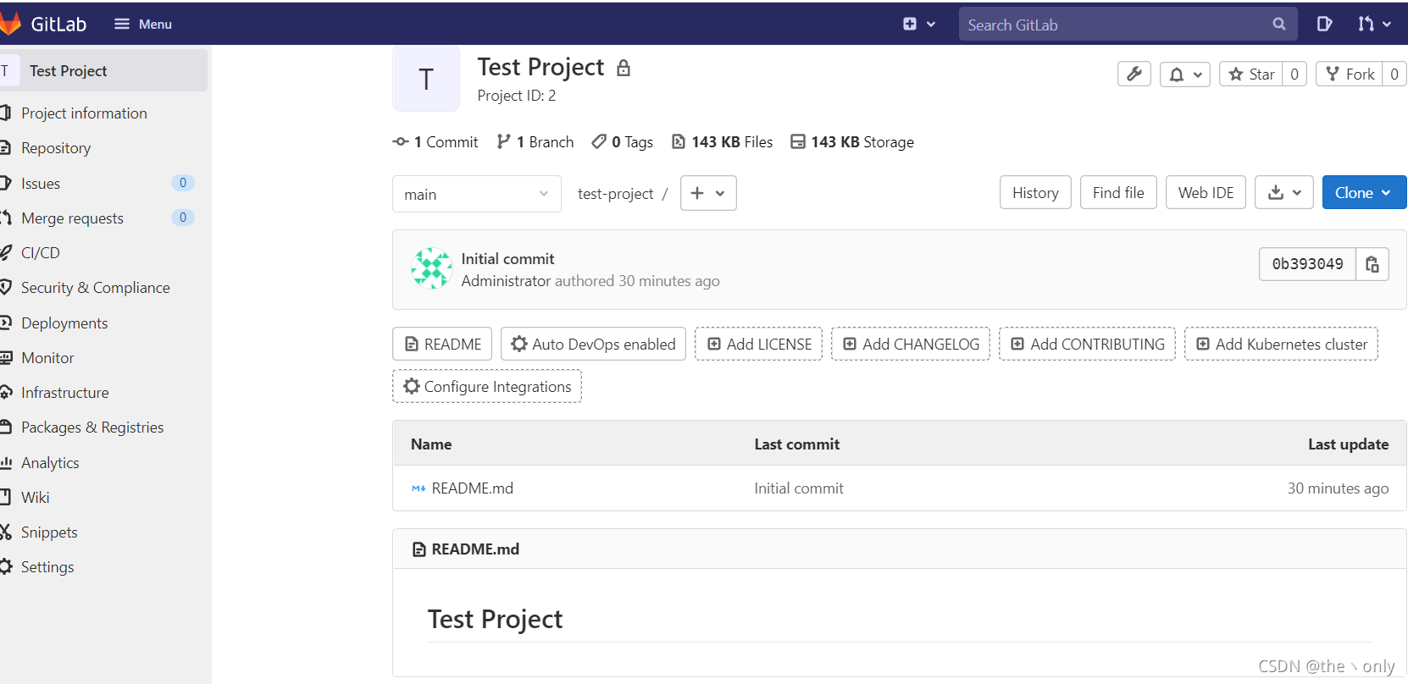Click the GitLab fox logo
Screen dimensions: 1408x684
click(9, 24)
